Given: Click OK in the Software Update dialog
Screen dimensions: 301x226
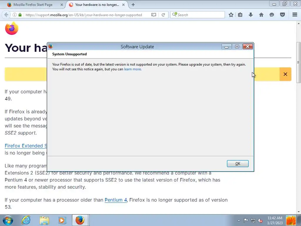Looking at the screenshot, I should [238, 164].
